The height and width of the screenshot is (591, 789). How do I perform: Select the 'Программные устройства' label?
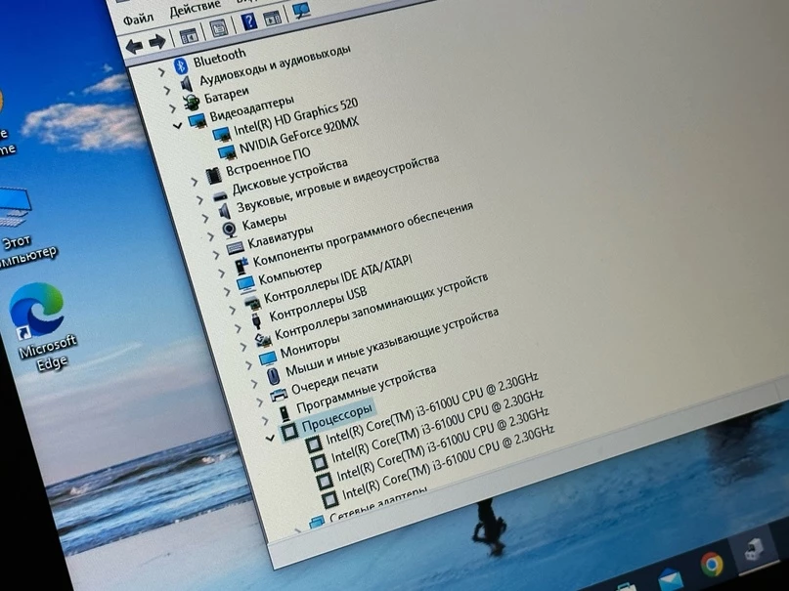[x=366, y=389]
